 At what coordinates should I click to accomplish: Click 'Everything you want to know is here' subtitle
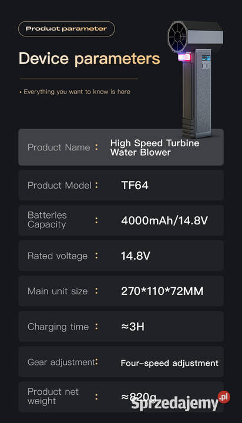[77, 92]
